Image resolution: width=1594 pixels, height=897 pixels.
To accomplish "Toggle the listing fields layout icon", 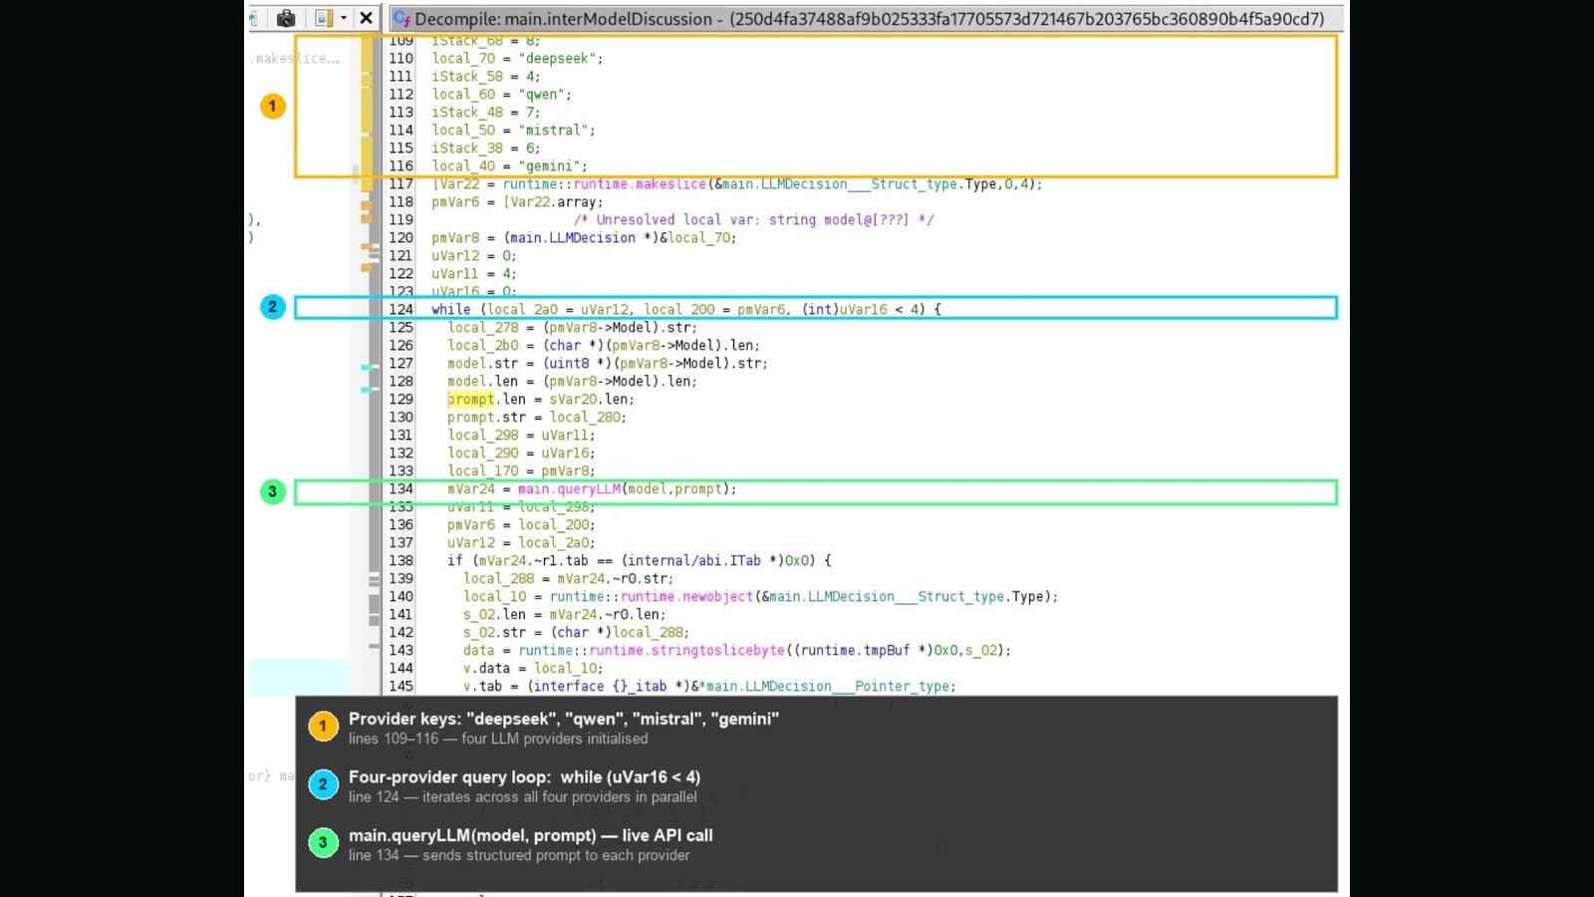I will coord(324,18).
